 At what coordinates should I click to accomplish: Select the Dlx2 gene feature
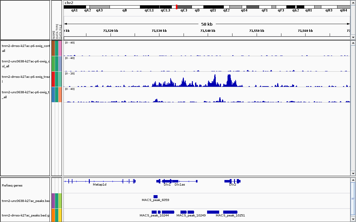pyautogui.click(x=232, y=181)
